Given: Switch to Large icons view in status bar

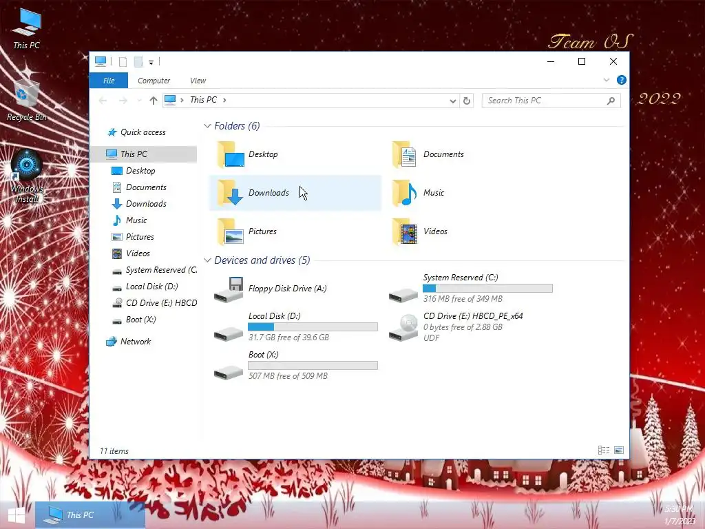Looking at the screenshot, I should [x=619, y=450].
